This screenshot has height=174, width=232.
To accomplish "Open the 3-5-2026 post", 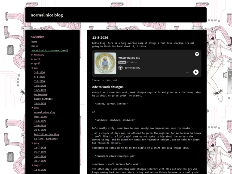I will pyautogui.click(x=40, y=73).
